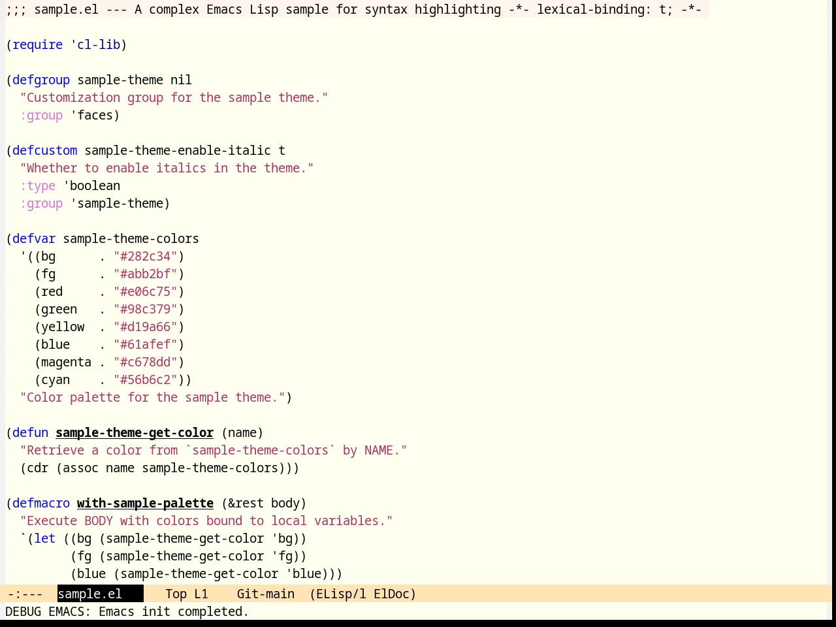Click the 'boolean' symbol

tap(95, 185)
